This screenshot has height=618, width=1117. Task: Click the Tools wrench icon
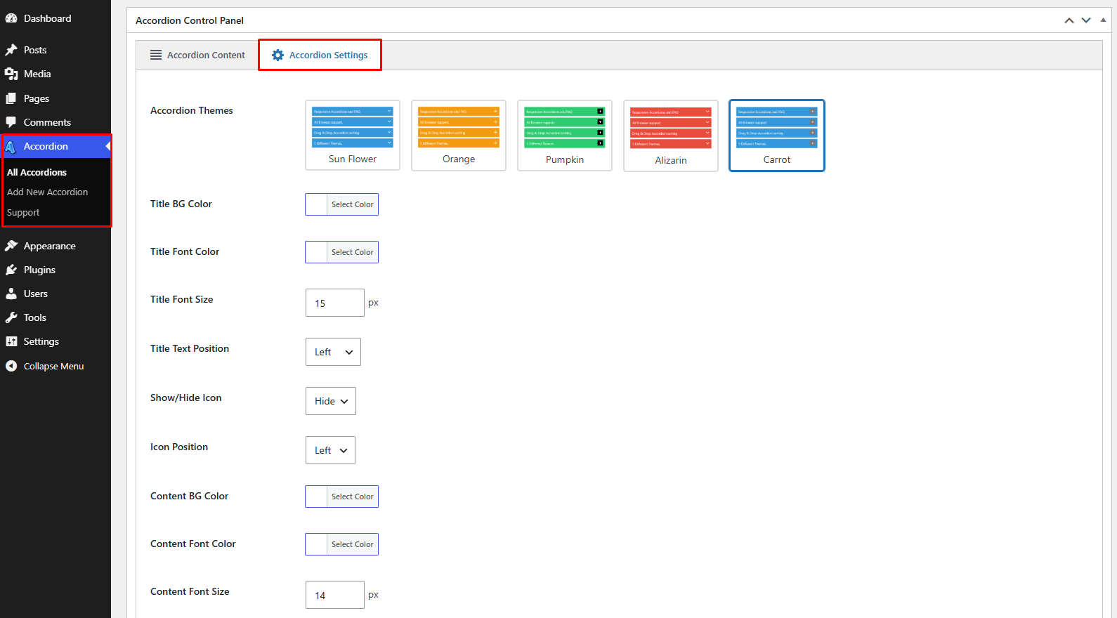tap(11, 317)
